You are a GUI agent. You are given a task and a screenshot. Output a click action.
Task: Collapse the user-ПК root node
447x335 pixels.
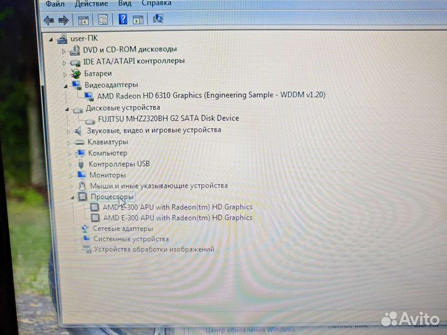[51, 40]
